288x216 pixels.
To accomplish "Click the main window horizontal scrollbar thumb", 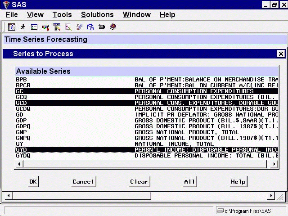I will tap(82, 196).
